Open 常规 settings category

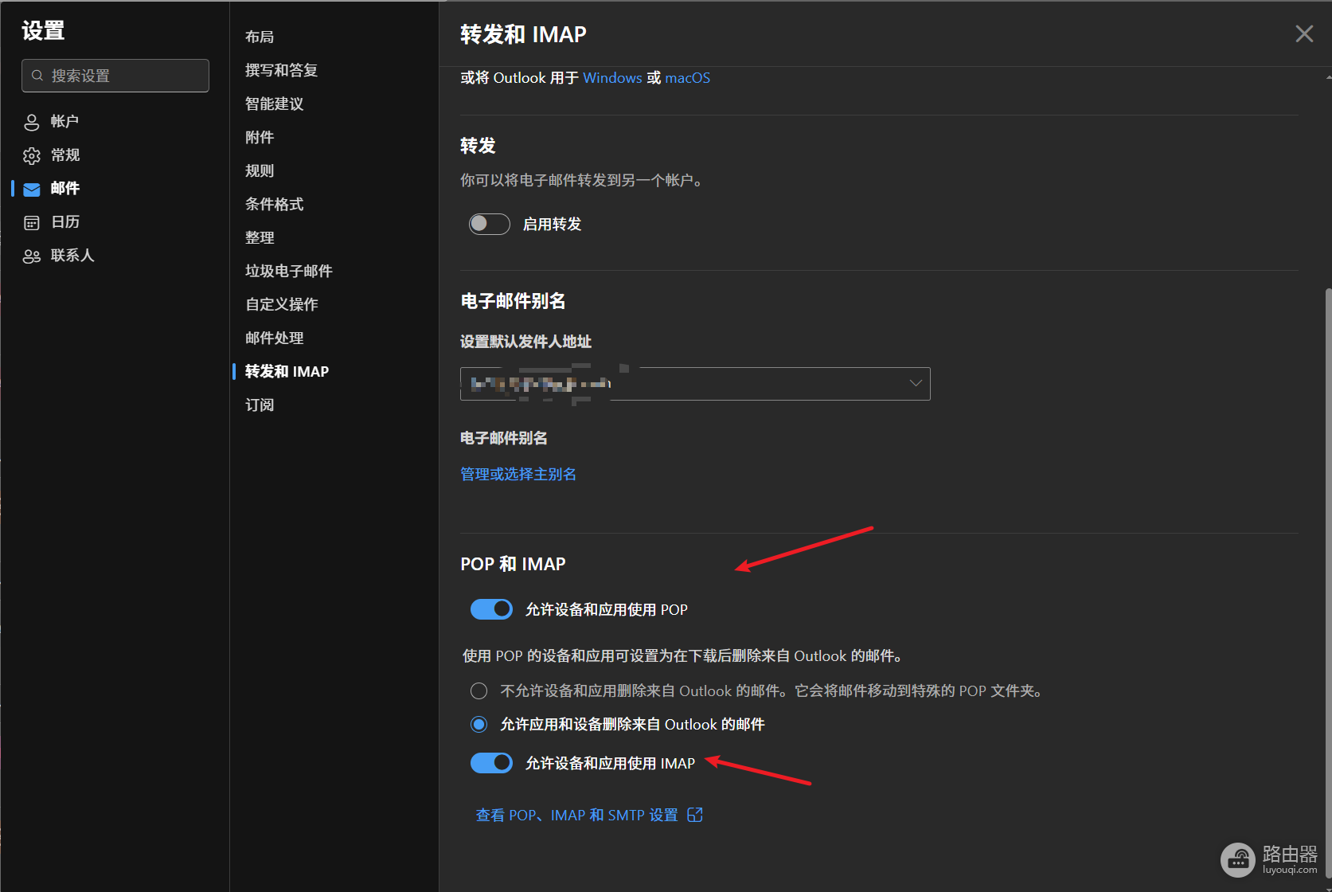(x=65, y=155)
